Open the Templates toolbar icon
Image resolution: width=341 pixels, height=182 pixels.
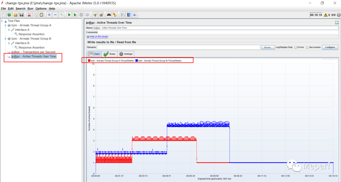(9, 15)
